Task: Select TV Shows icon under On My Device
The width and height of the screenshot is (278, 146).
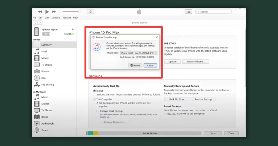Action: pos(37,110)
